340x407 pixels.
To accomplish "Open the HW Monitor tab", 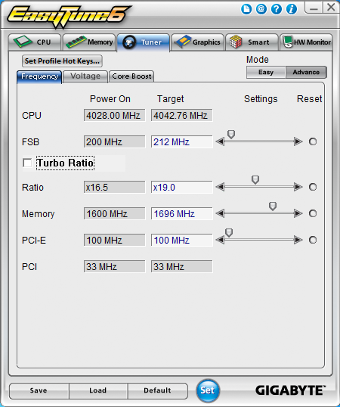I will 306,42.
